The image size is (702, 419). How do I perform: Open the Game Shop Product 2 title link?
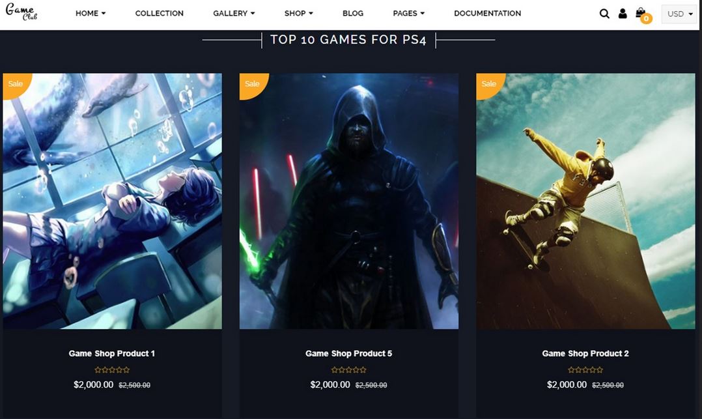[585, 354]
